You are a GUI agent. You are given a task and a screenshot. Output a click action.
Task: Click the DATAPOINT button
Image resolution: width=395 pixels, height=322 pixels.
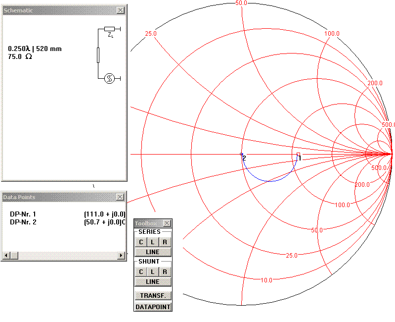153,307
